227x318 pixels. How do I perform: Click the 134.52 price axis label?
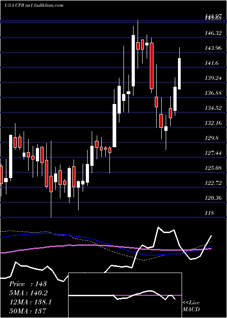pos(213,108)
